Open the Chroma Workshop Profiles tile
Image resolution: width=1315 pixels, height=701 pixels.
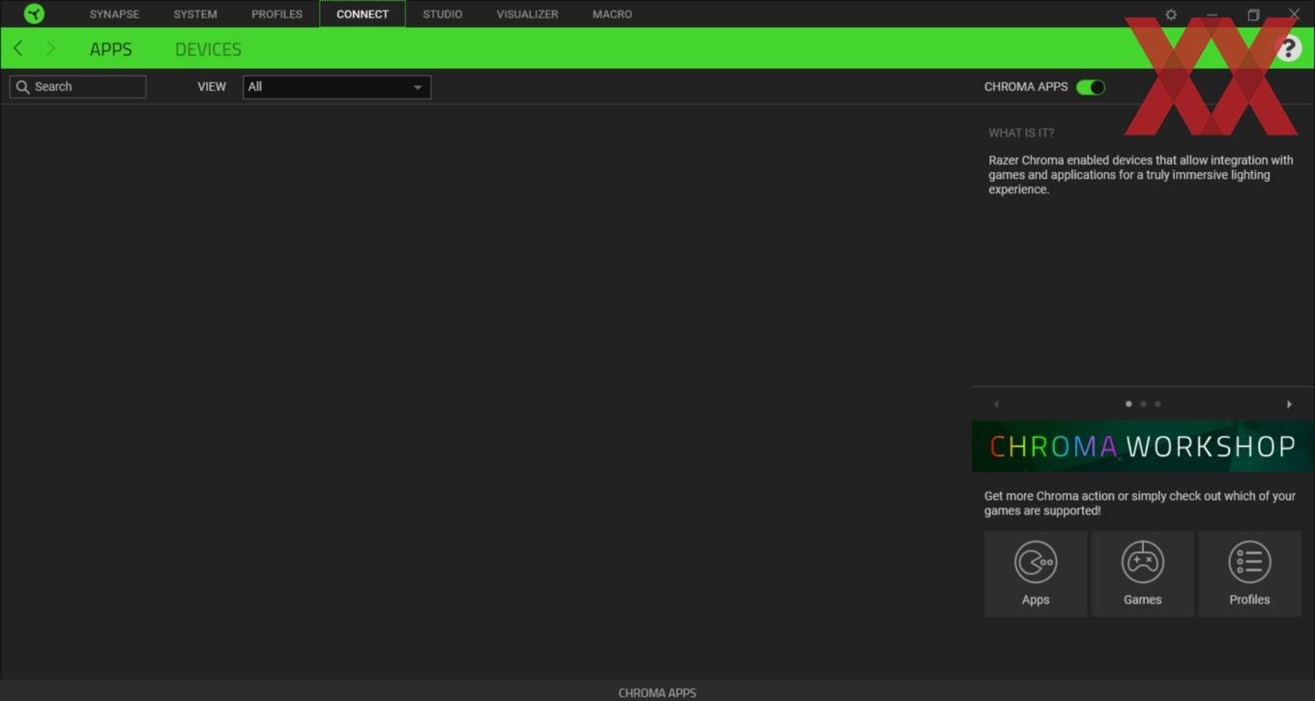pyautogui.click(x=1249, y=573)
